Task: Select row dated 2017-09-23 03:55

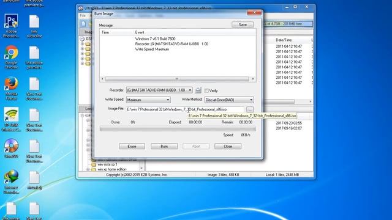Action: pyautogui.click(x=288, y=123)
